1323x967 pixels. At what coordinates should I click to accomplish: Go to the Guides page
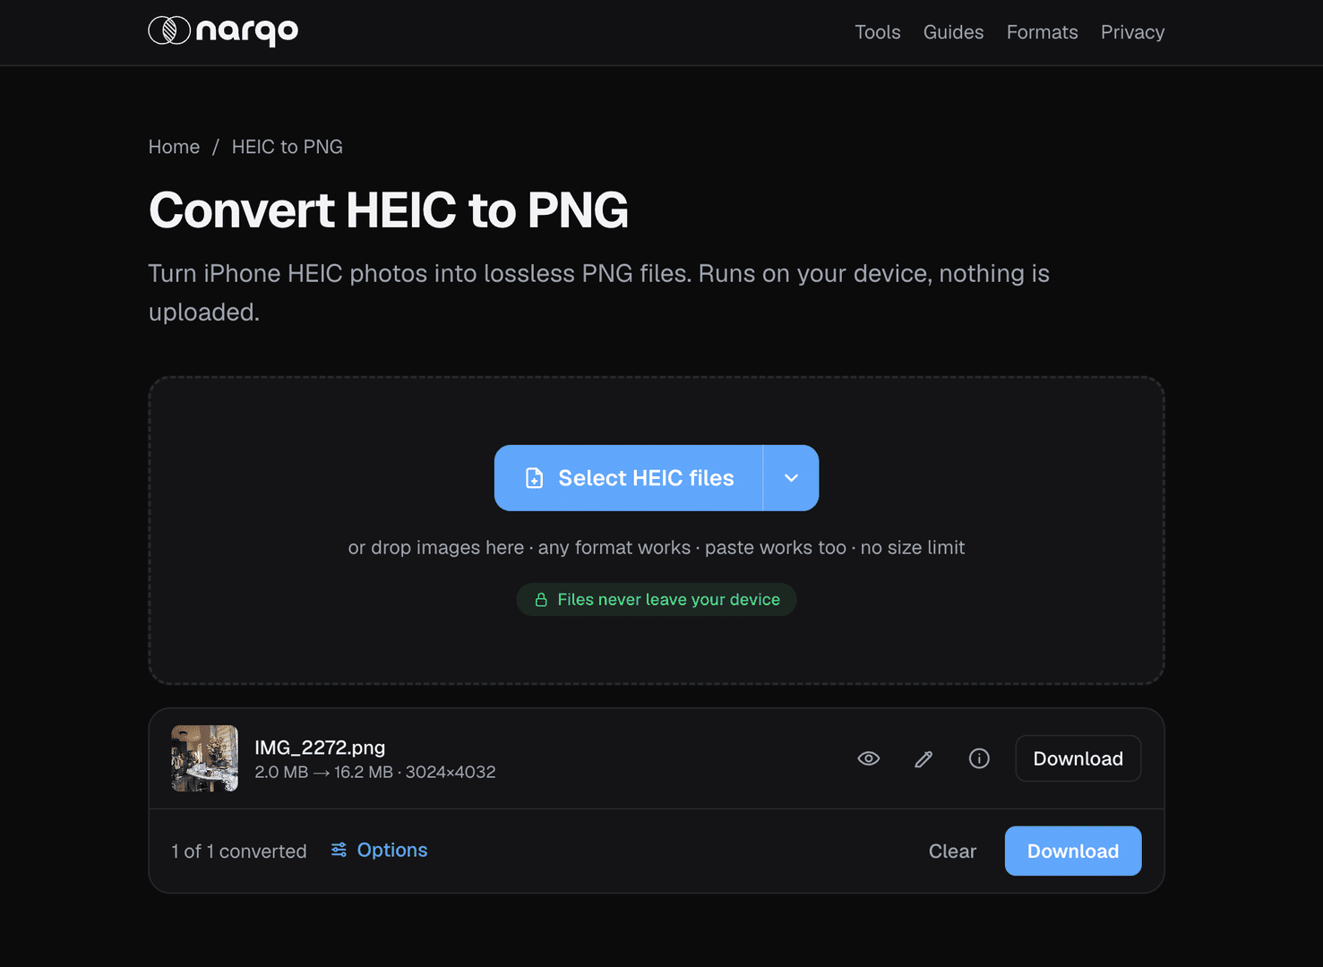tap(953, 32)
